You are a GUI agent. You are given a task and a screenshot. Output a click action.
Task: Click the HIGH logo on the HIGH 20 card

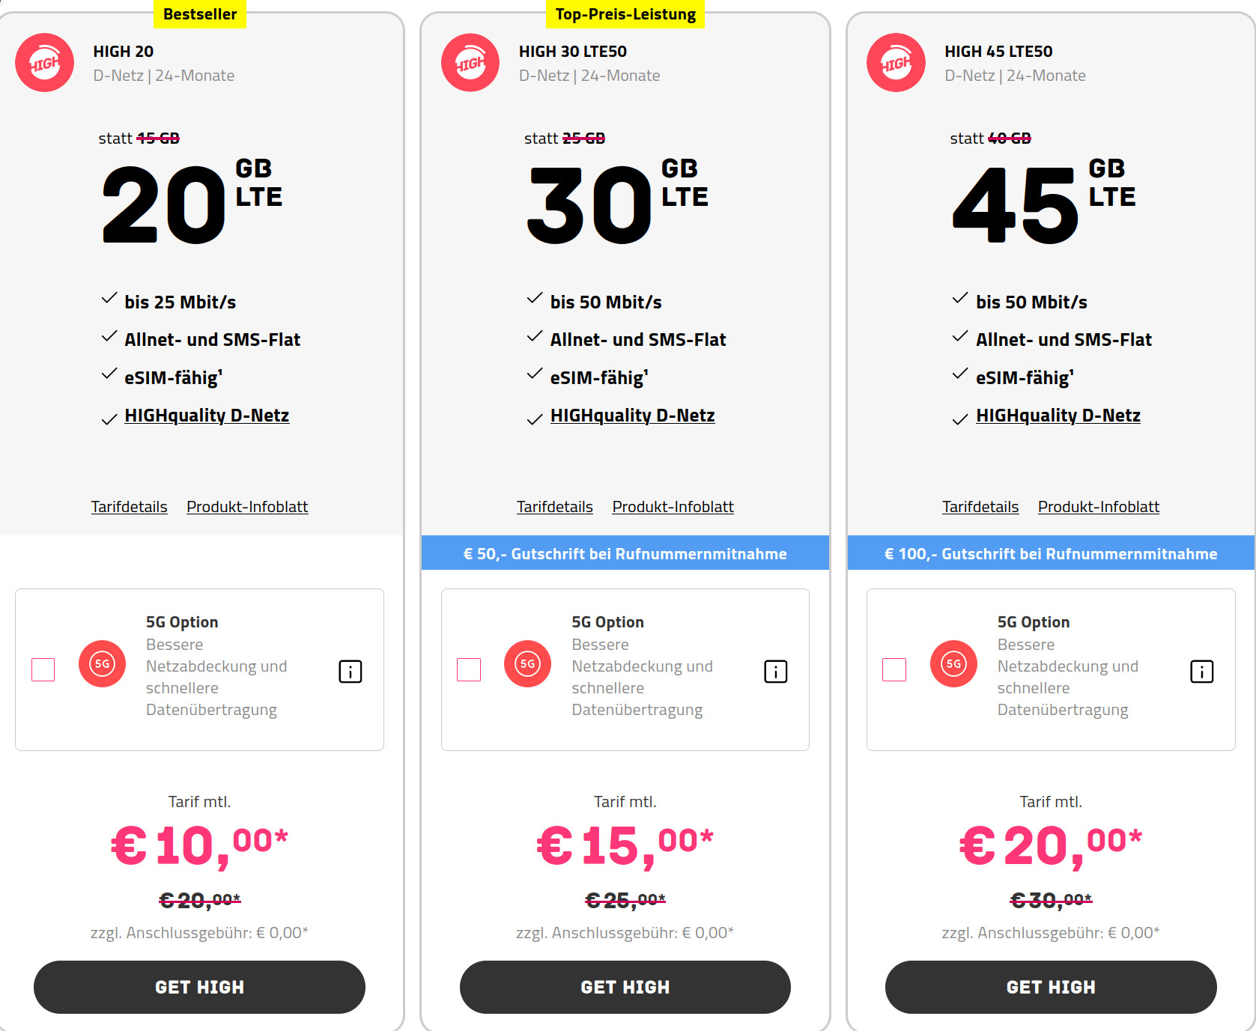pyautogui.click(x=44, y=62)
